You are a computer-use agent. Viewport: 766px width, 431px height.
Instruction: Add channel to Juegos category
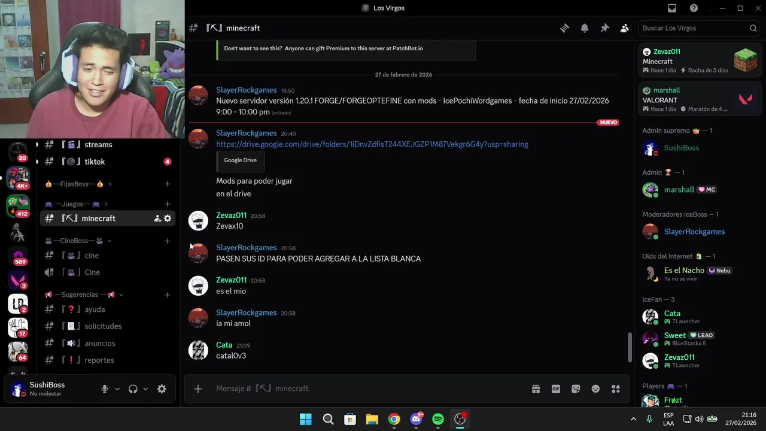[168, 204]
